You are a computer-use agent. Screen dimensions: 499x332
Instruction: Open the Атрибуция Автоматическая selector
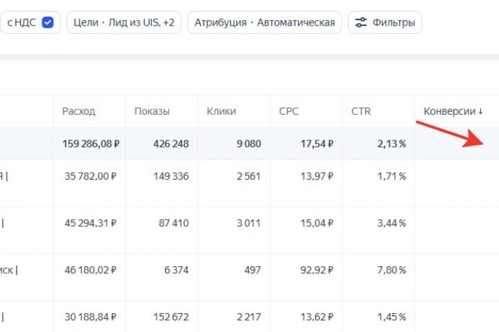(x=264, y=22)
